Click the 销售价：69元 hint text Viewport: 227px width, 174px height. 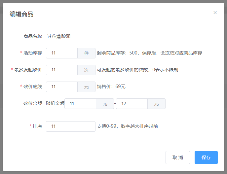[x=111, y=87]
